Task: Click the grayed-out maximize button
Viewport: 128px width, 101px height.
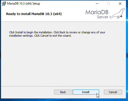Action: coord(108,4)
